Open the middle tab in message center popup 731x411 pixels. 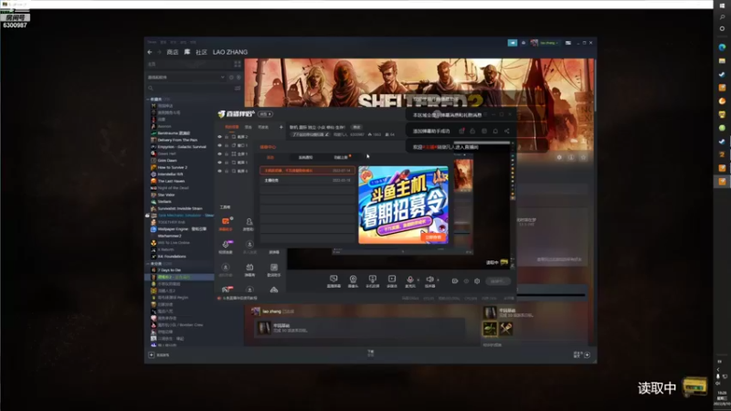[305, 157]
